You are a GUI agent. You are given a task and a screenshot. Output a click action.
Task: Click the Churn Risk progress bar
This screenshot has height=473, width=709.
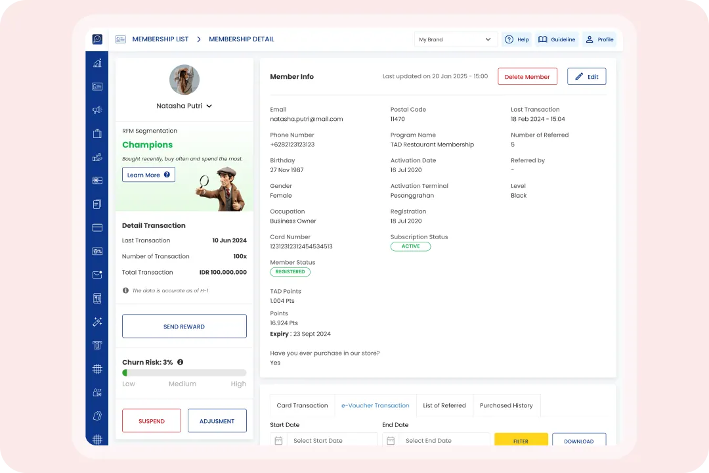click(x=184, y=373)
